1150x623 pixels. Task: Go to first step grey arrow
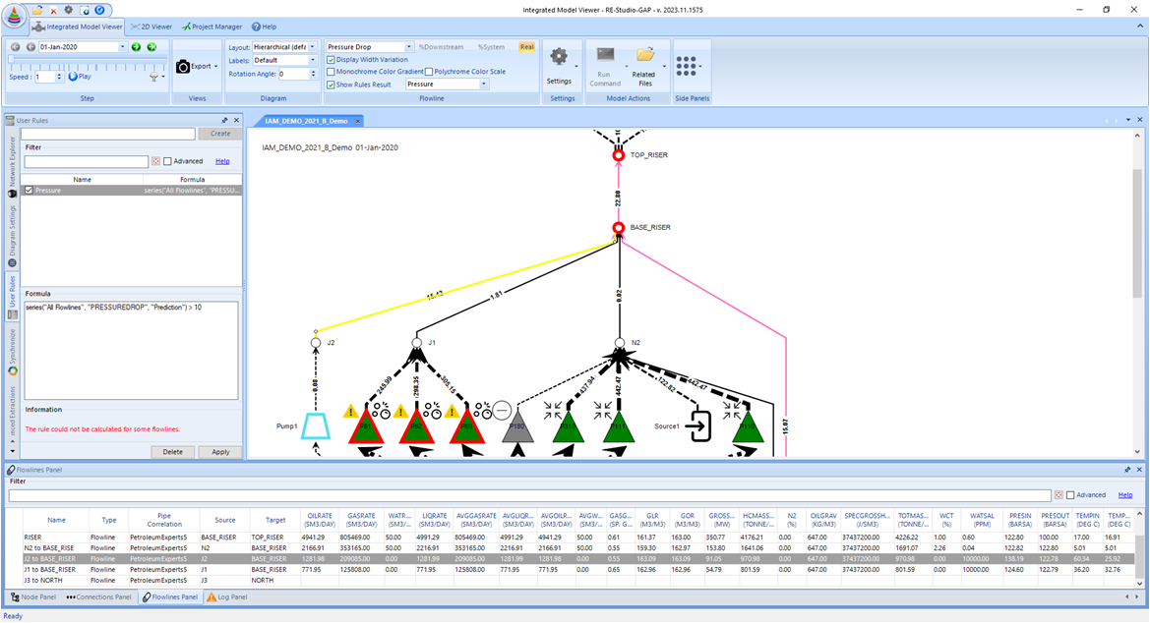16,47
